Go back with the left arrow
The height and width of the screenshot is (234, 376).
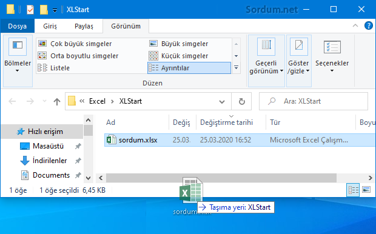click(12, 101)
